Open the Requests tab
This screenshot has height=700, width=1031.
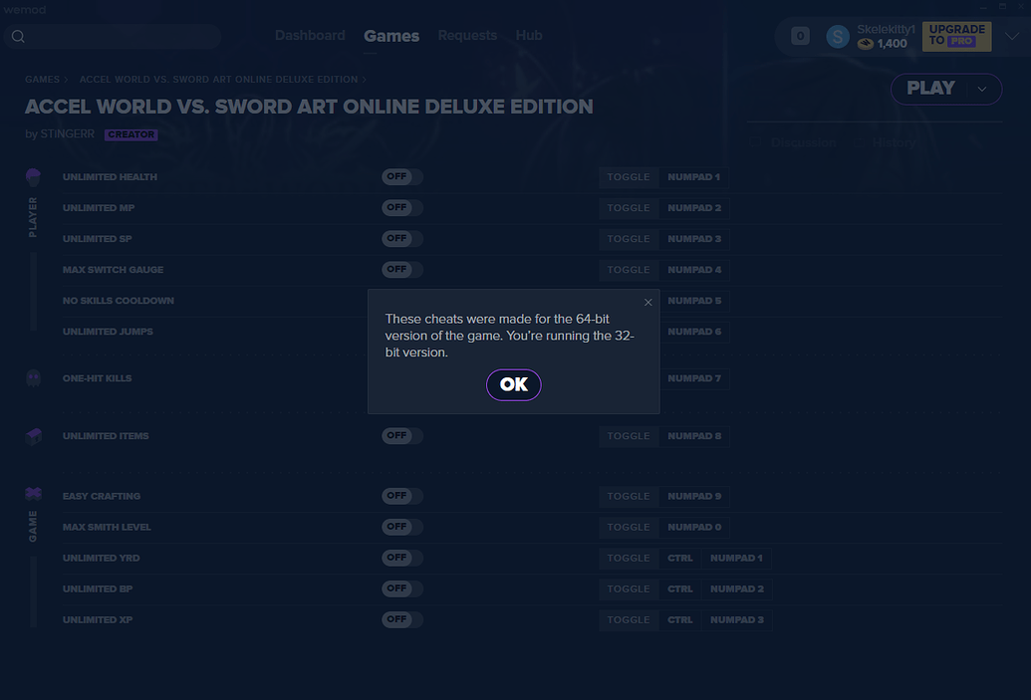click(467, 36)
